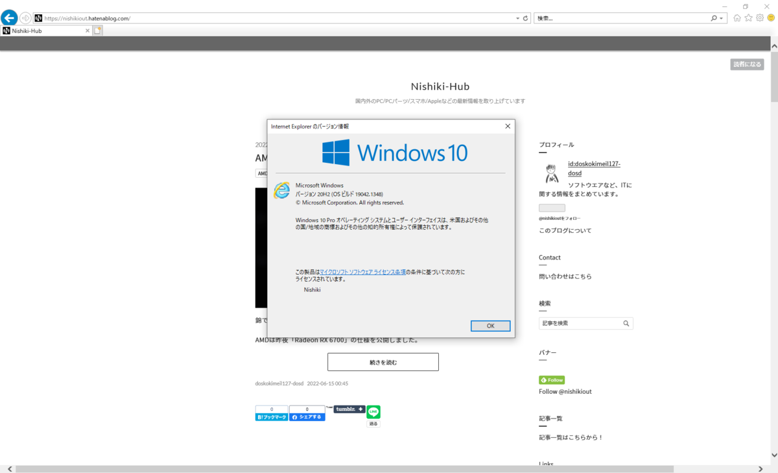Click the browser Forward arrow button

25,18
